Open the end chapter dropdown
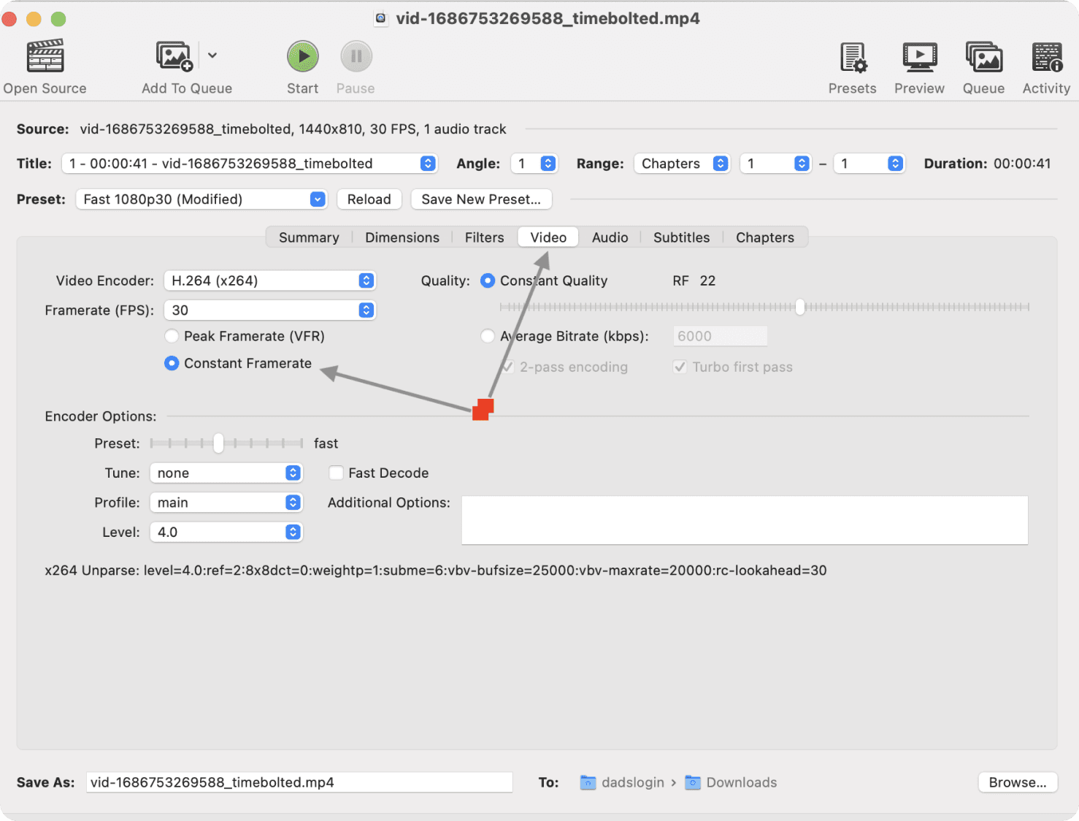1079x821 pixels. pyautogui.click(x=869, y=164)
